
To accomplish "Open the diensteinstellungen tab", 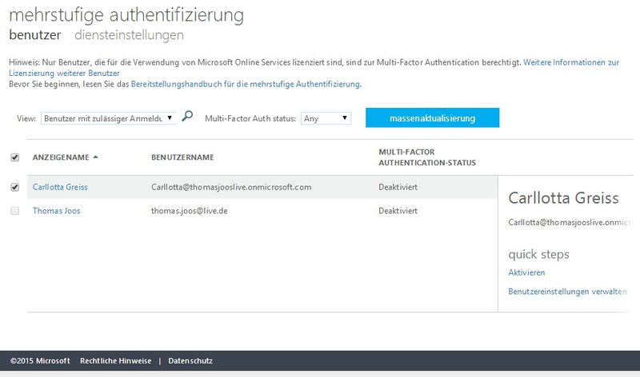I will [129, 35].
